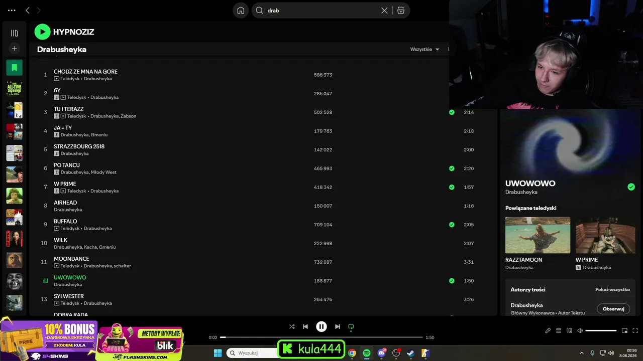The height and width of the screenshot is (361, 643).
Task: Open Żabson artist link
Action: pyautogui.click(x=129, y=116)
